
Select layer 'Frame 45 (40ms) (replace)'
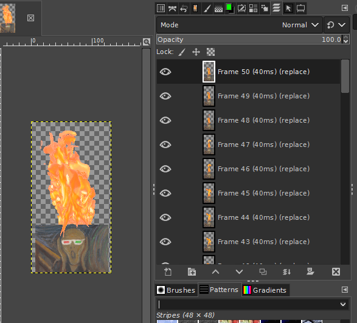point(264,193)
